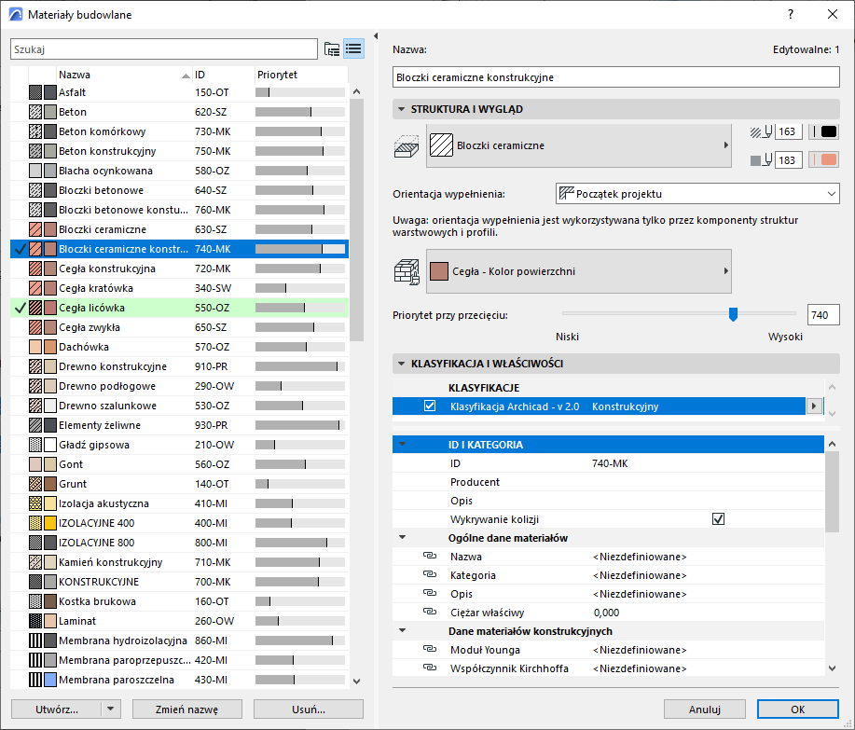Sort list by Nazwa column header

point(124,75)
